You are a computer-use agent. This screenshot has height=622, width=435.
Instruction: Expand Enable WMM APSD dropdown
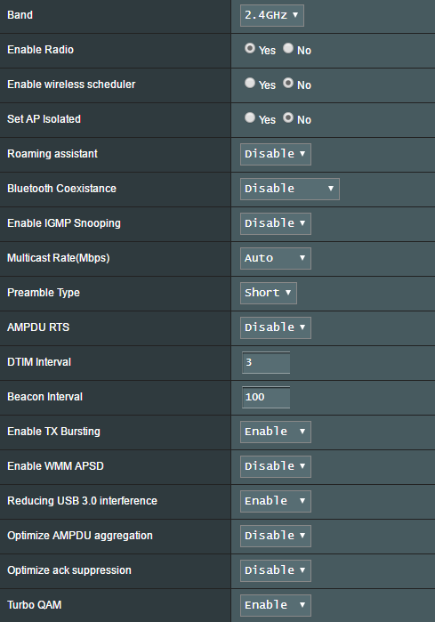click(x=276, y=466)
